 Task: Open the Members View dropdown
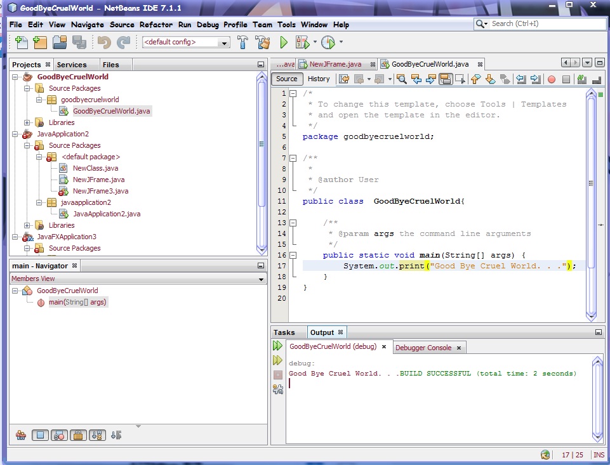click(138, 278)
